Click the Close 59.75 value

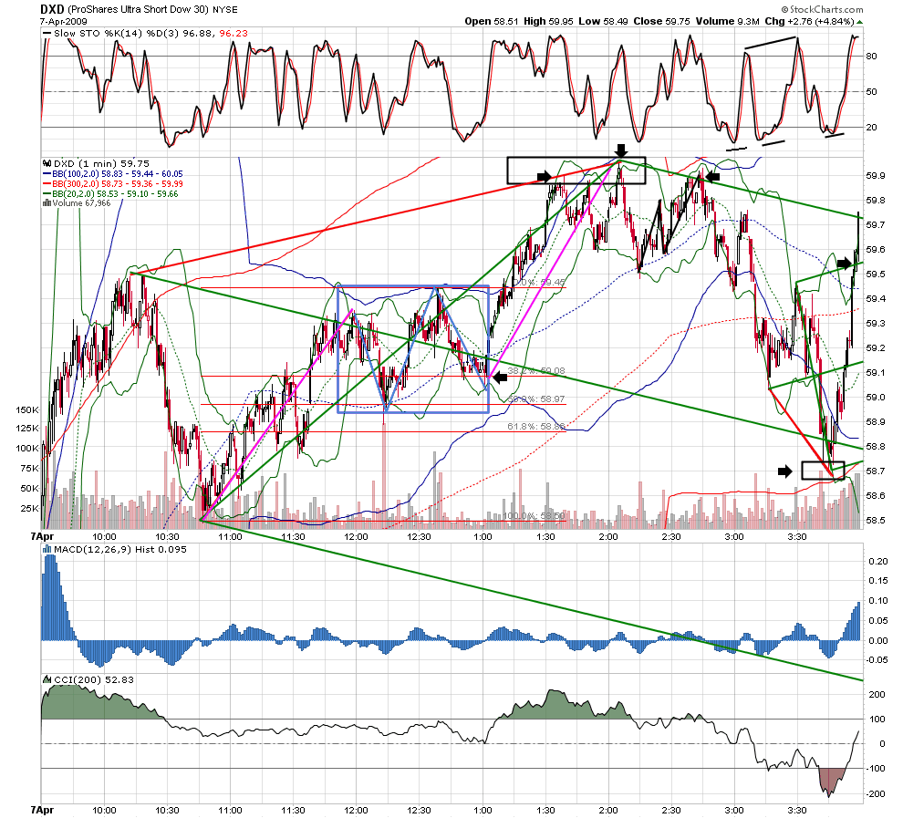point(661,21)
